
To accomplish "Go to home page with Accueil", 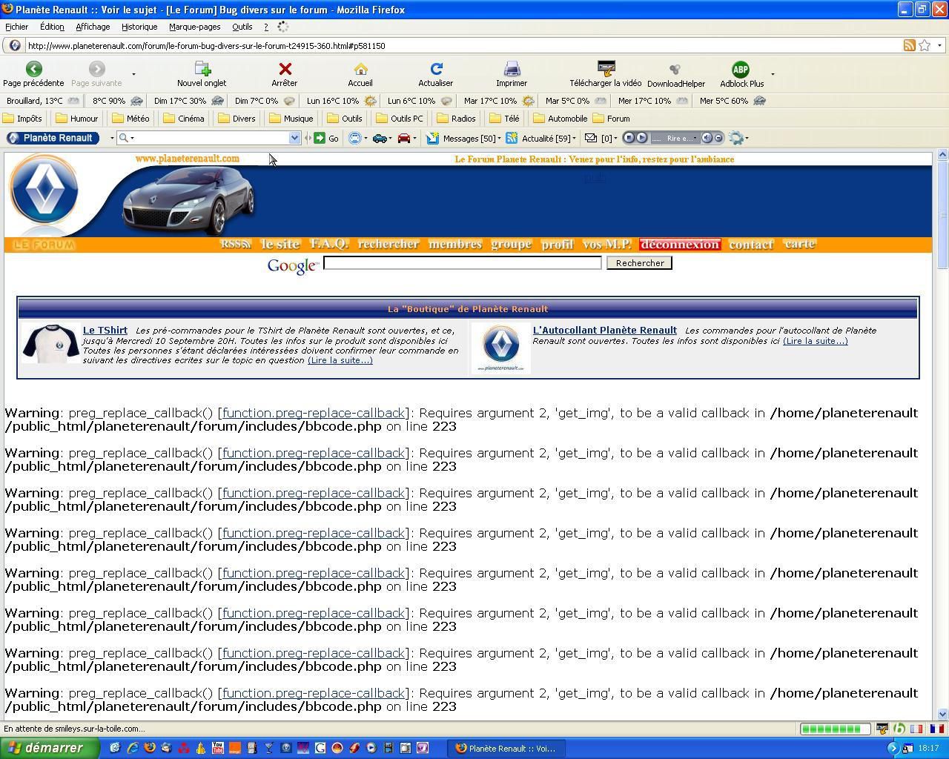I will (360, 74).
